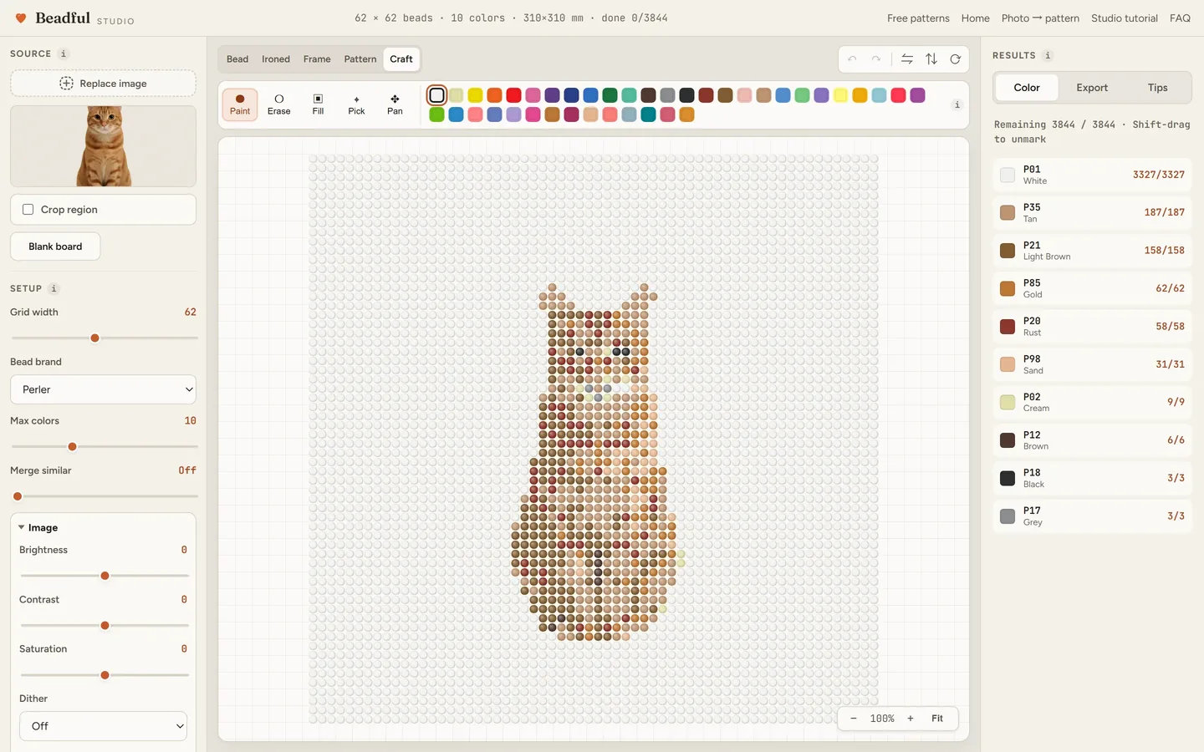This screenshot has width=1204, height=752.
Task: Select the Fill tool
Action: [318, 104]
